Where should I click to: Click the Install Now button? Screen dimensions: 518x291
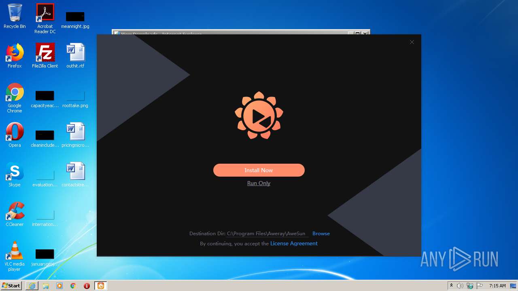click(x=259, y=170)
